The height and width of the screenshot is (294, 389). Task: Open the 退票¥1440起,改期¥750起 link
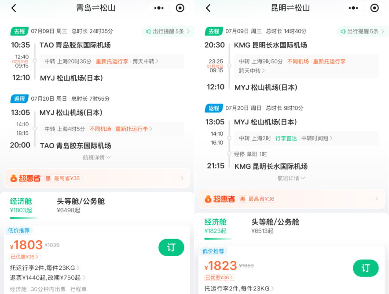[46, 277]
